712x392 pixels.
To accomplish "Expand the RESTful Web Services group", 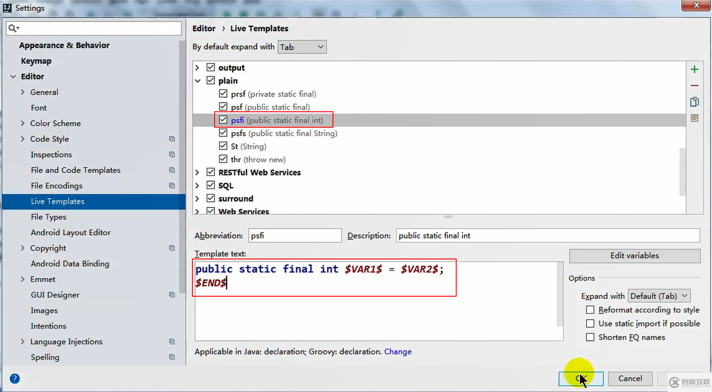I will pos(197,172).
